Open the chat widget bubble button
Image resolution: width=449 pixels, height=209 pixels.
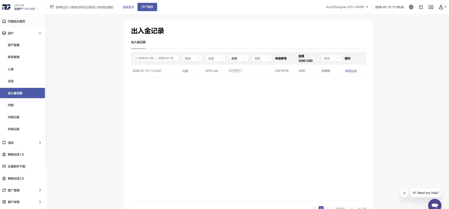435,204
